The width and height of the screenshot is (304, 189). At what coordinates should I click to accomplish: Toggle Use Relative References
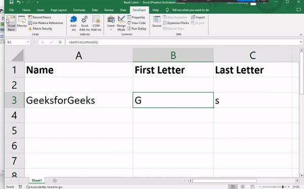46,23
